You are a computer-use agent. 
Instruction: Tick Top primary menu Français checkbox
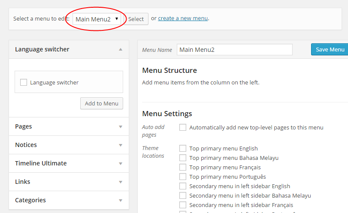coord(183,167)
